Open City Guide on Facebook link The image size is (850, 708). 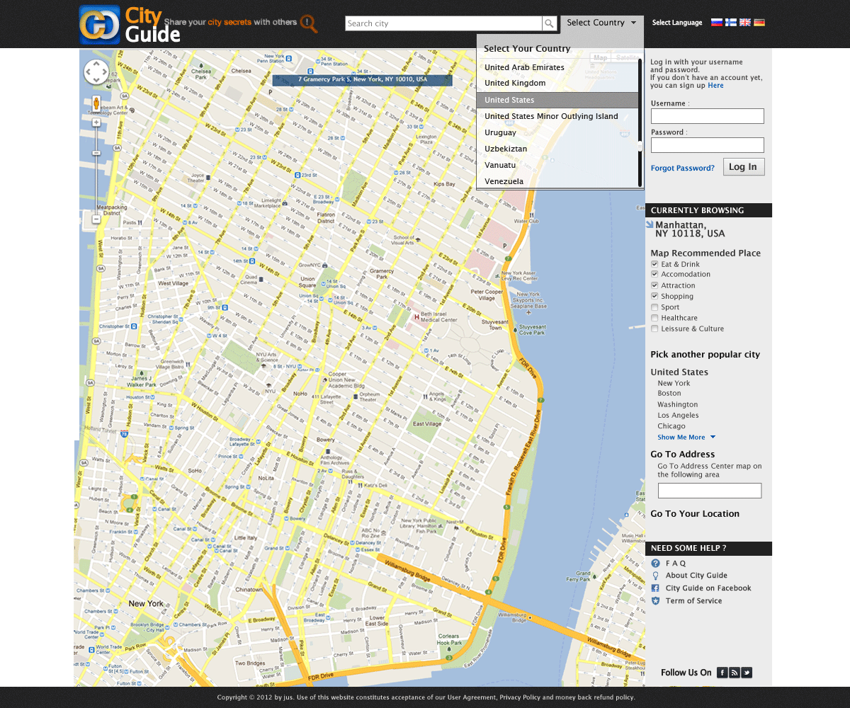click(708, 588)
